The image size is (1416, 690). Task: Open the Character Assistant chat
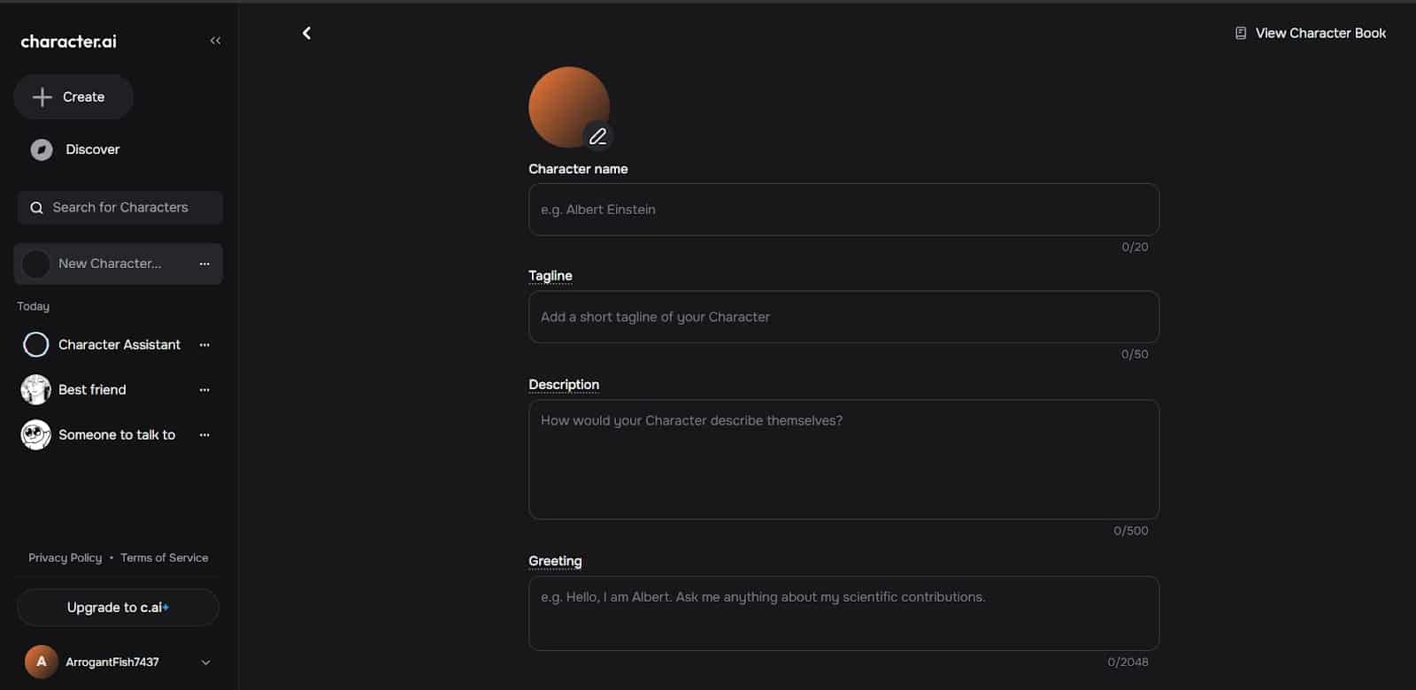[118, 344]
